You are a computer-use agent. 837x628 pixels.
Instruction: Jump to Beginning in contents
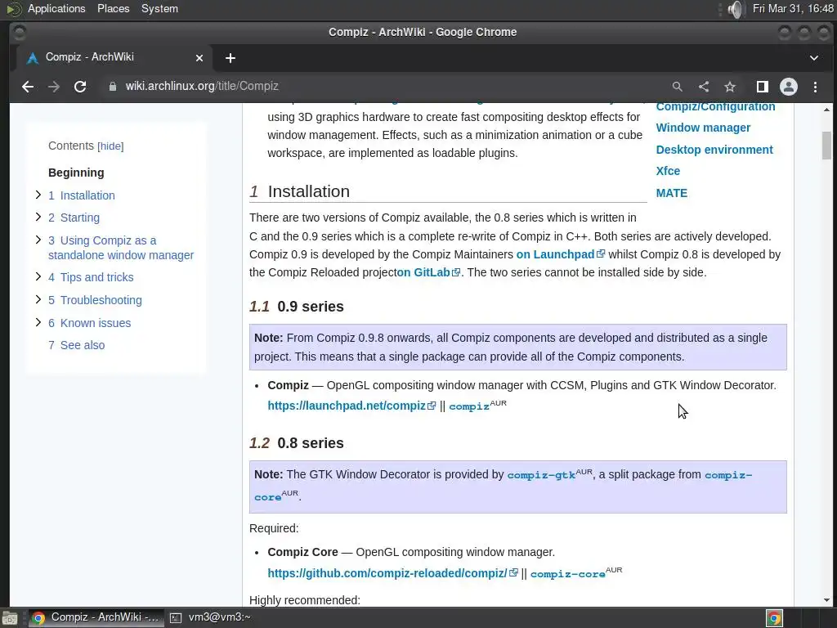76,173
